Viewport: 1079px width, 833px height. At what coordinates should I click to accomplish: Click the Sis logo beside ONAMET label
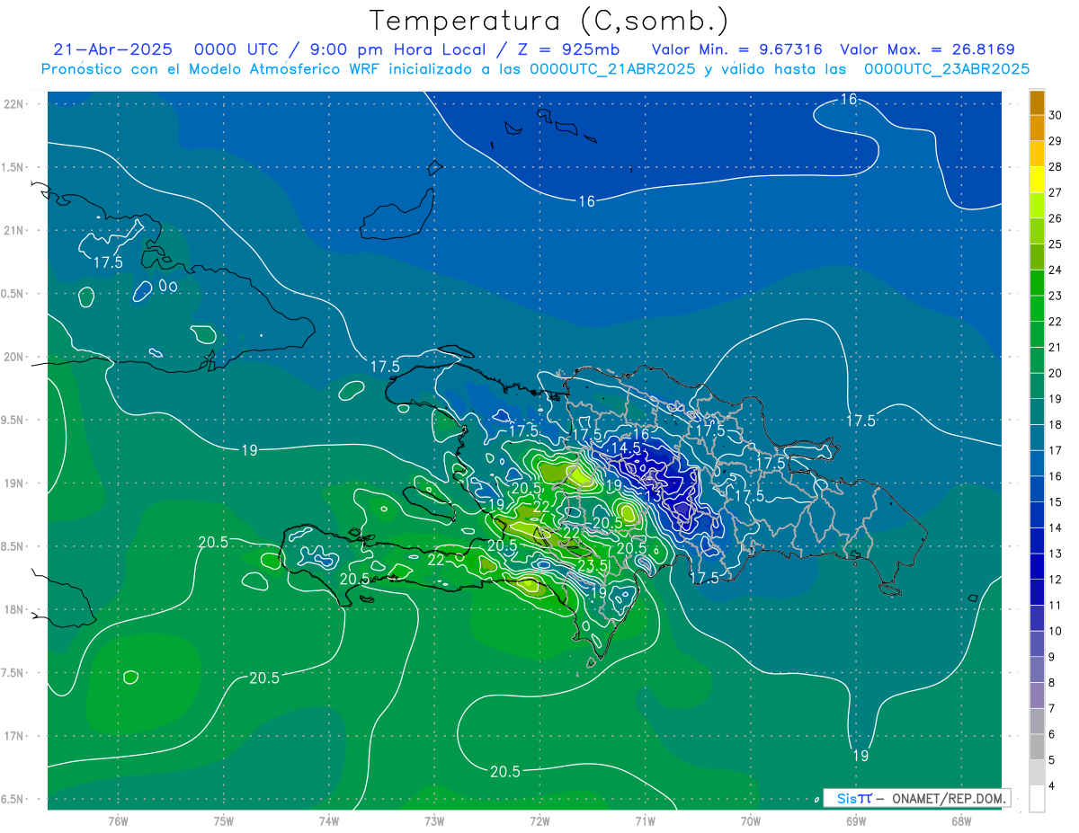(x=855, y=798)
